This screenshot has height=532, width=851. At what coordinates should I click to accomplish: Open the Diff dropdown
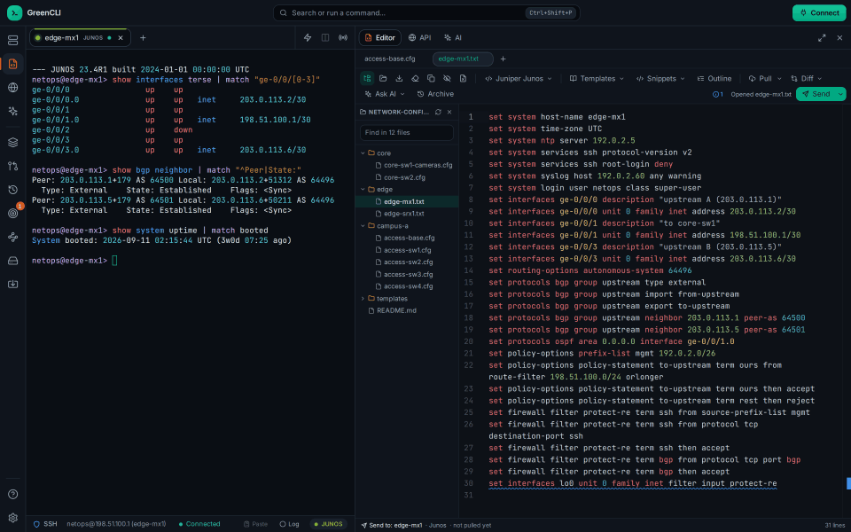coord(807,78)
